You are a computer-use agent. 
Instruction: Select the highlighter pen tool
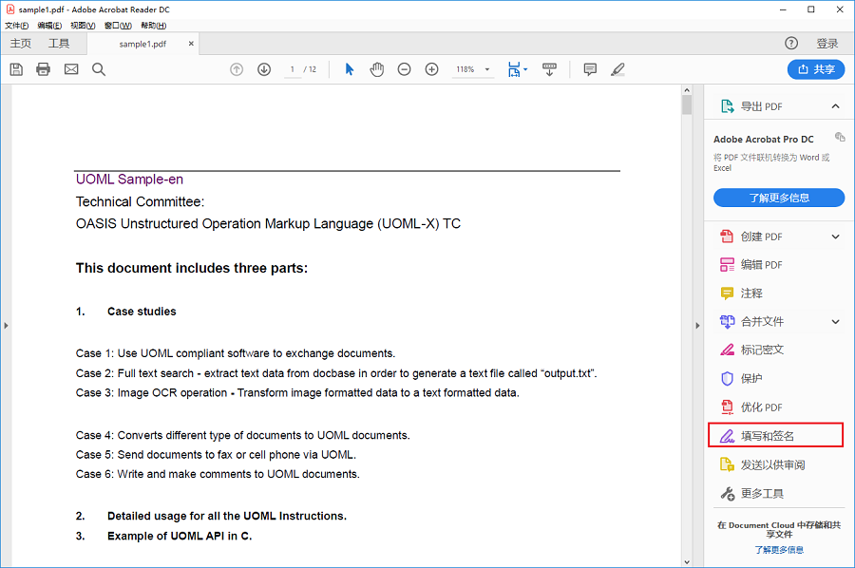pos(617,69)
